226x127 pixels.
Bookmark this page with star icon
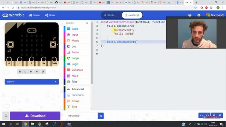[x=195, y=8]
